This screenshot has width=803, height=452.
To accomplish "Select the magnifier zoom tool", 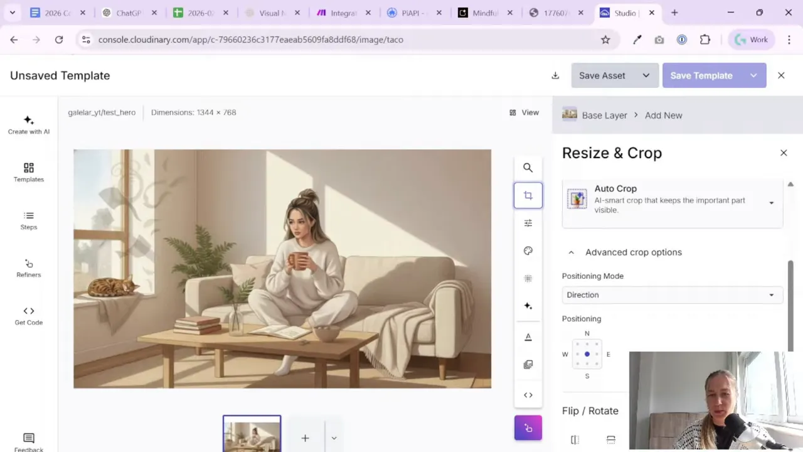I will point(528,168).
